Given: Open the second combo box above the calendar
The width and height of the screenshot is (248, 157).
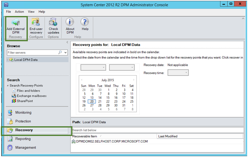Looking at the screenshot, I should pos(122,67).
